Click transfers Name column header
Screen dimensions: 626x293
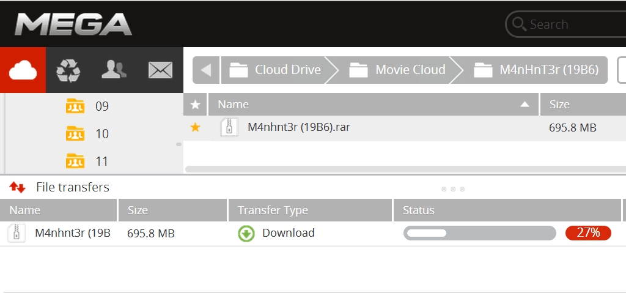(x=58, y=210)
